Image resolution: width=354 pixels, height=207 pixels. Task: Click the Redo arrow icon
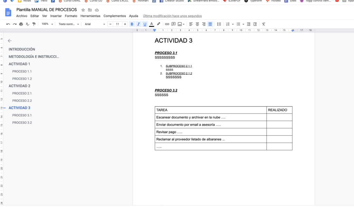click(15, 24)
